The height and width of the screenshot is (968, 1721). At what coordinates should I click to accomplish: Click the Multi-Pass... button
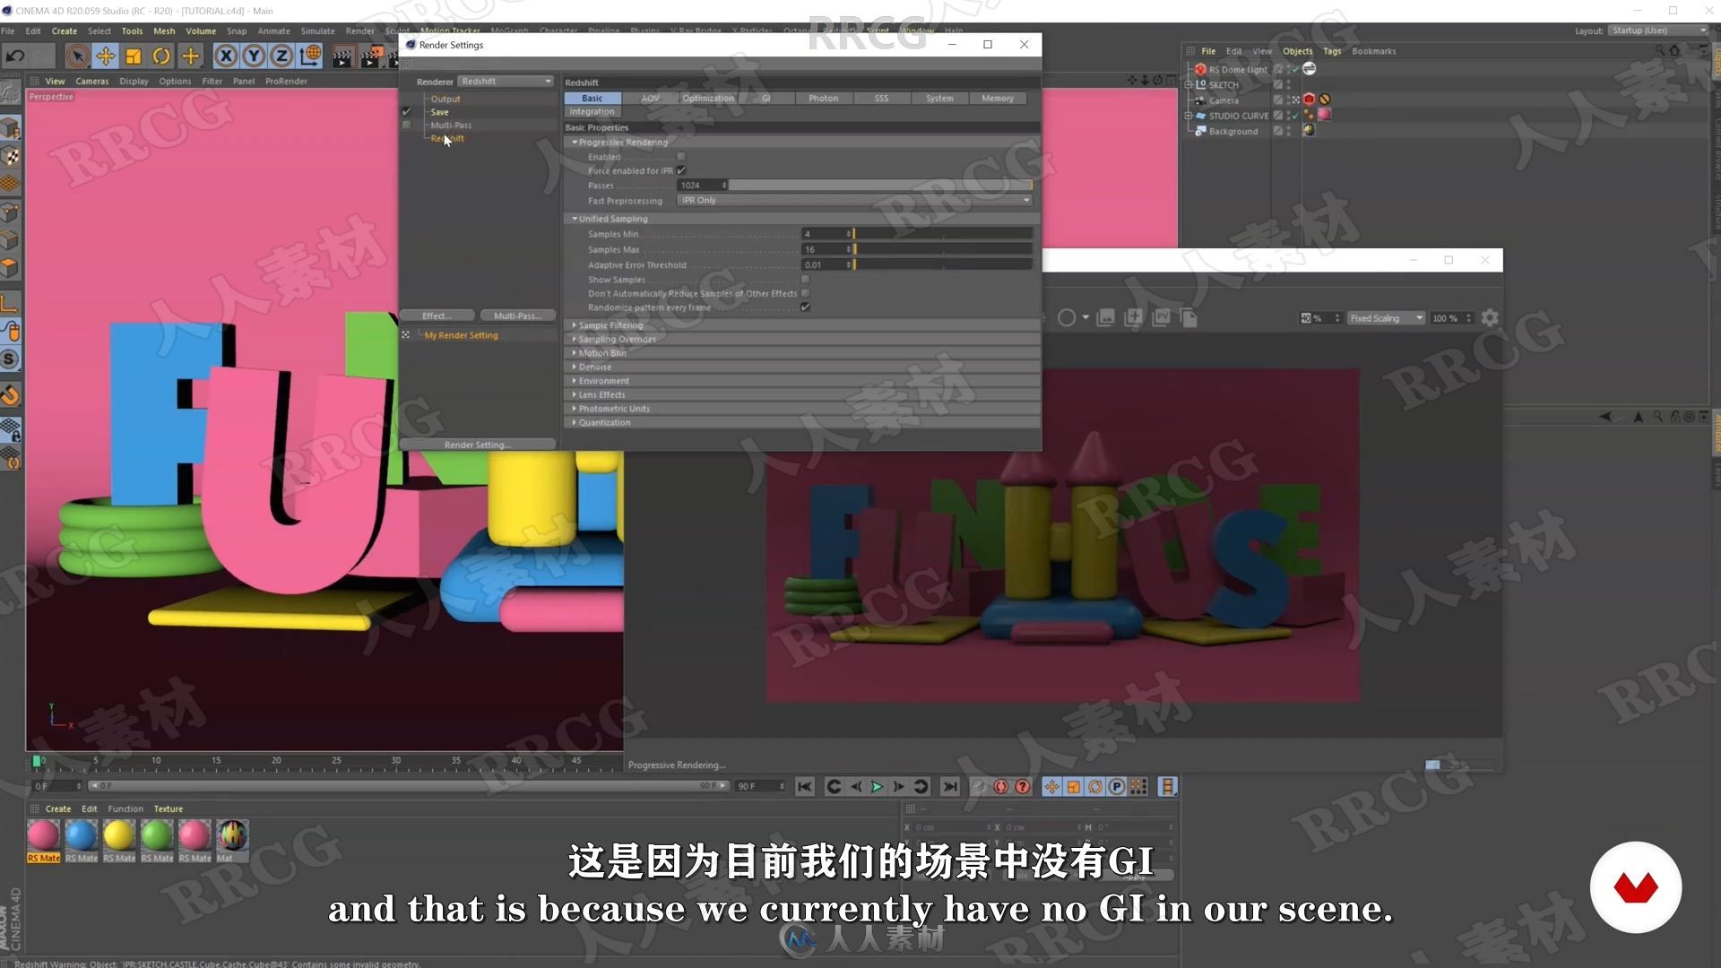tap(518, 315)
